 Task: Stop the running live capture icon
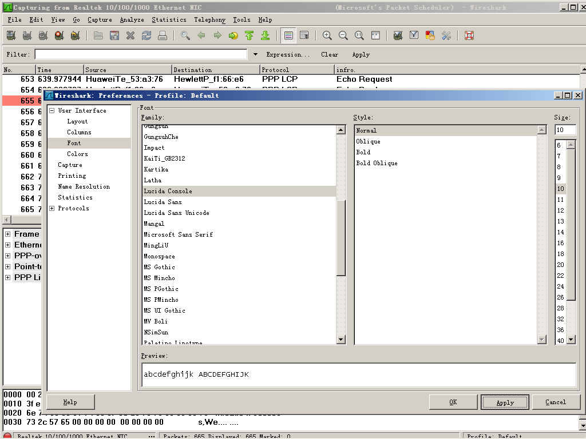(59, 35)
